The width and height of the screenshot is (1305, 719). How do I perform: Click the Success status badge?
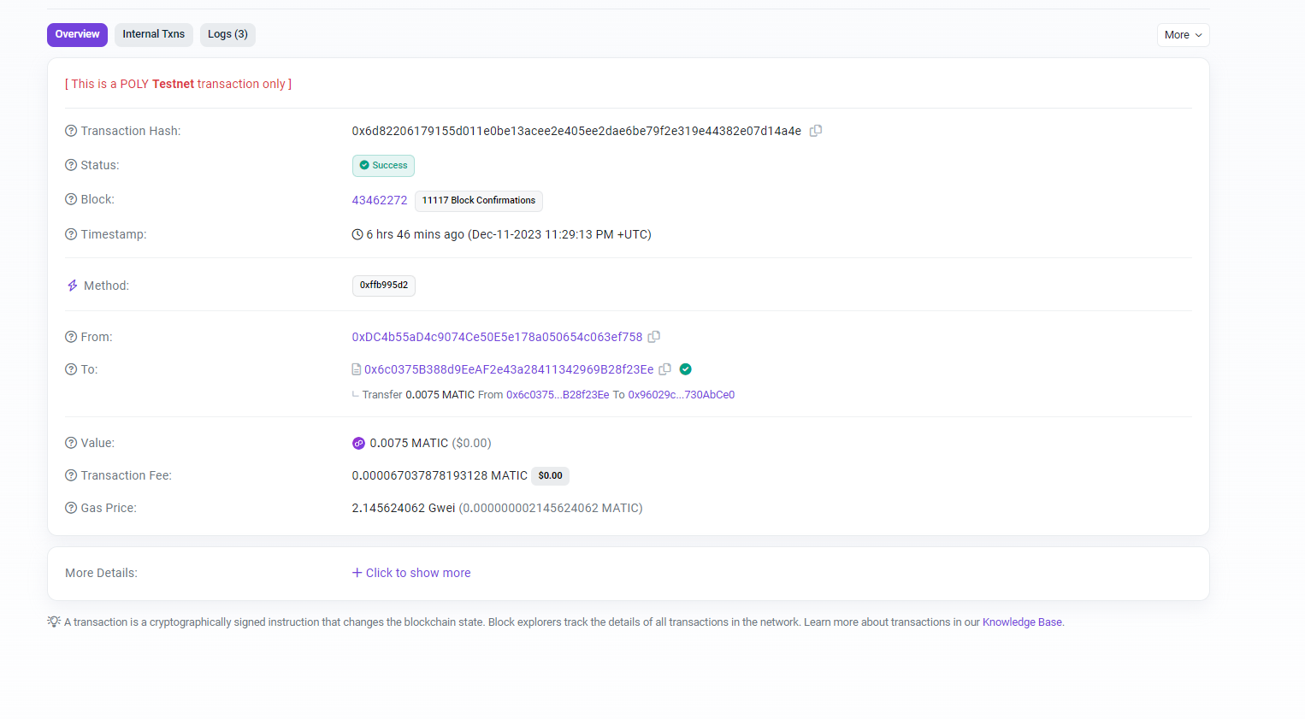(x=383, y=165)
